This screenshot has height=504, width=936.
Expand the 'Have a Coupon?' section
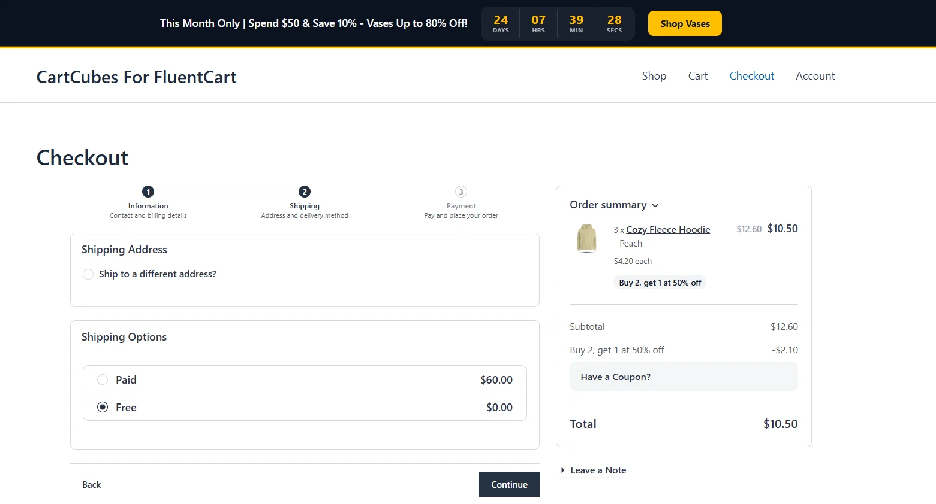coord(684,377)
